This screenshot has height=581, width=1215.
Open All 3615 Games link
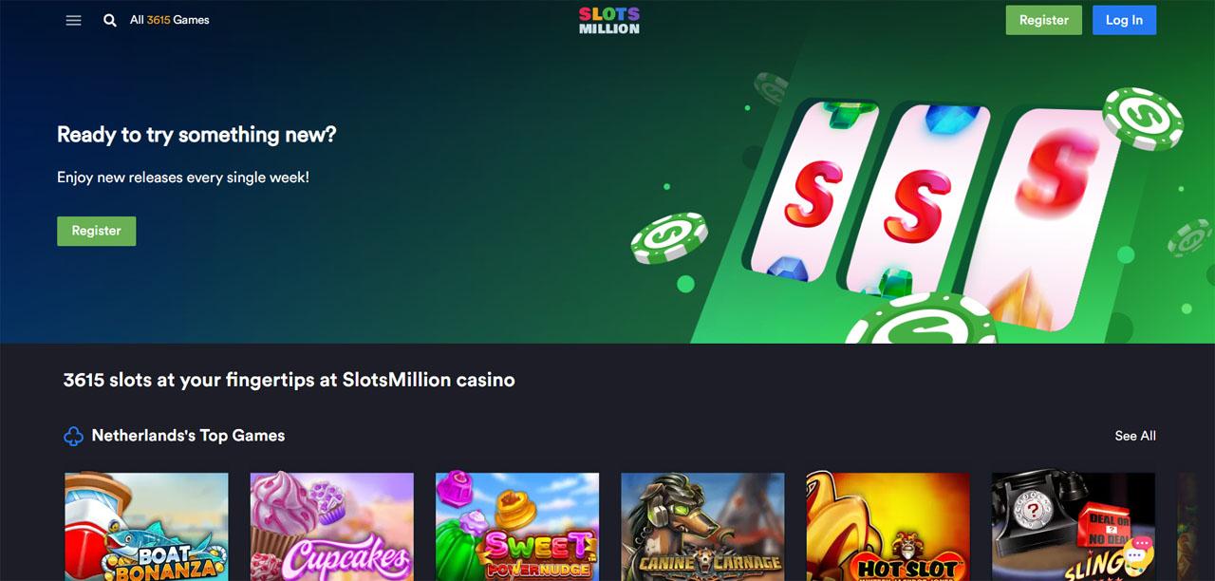(x=170, y=20)
